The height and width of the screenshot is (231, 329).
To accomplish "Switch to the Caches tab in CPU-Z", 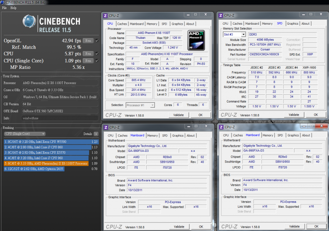I will tap(122, 24).
